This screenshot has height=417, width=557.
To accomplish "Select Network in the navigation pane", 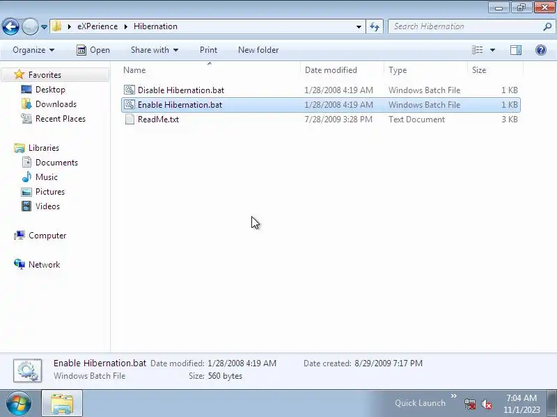I will click(44, 265).
